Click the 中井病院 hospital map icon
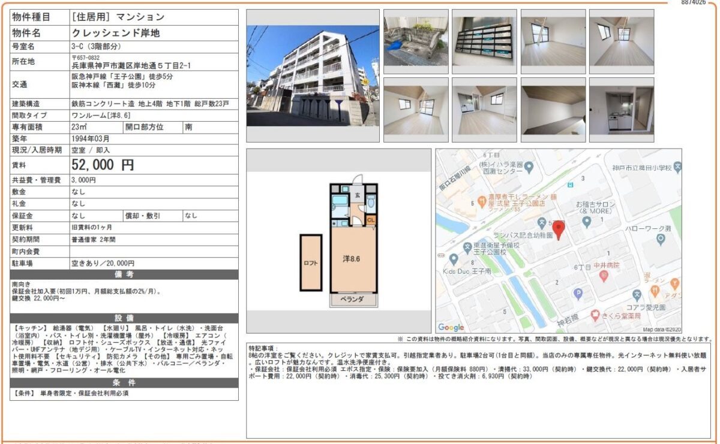Screen dimensions: 720x444 point(604,276)
